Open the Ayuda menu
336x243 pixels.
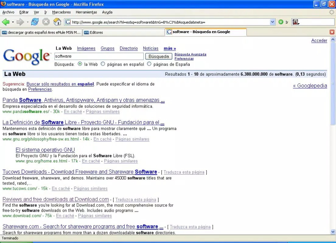tap(107, 12)
